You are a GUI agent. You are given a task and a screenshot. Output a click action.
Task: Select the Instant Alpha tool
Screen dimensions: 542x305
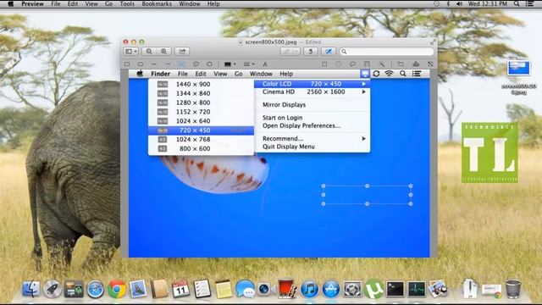click(382, 64)
